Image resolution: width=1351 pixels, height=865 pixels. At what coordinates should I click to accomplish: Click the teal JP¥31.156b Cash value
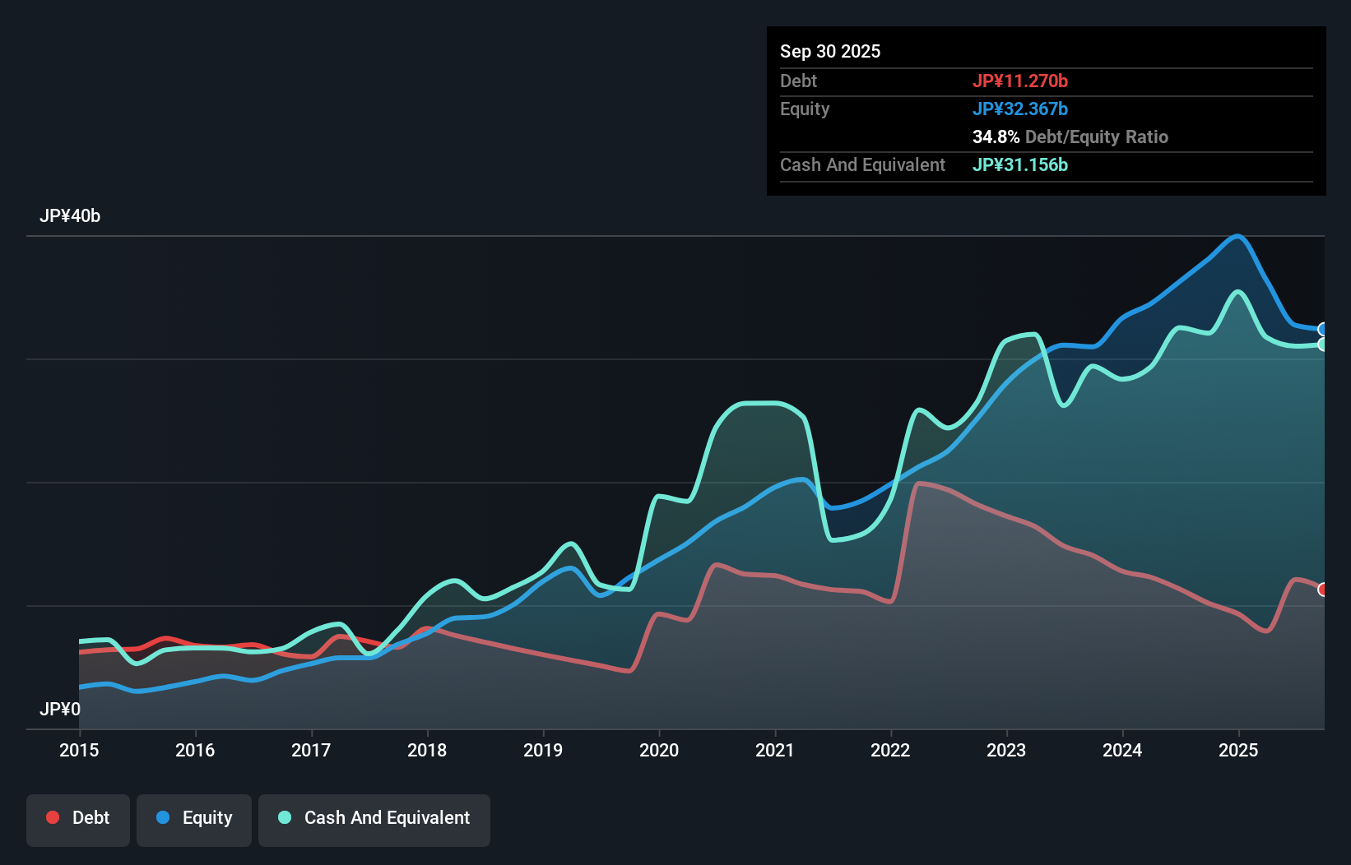point(1020,164)
